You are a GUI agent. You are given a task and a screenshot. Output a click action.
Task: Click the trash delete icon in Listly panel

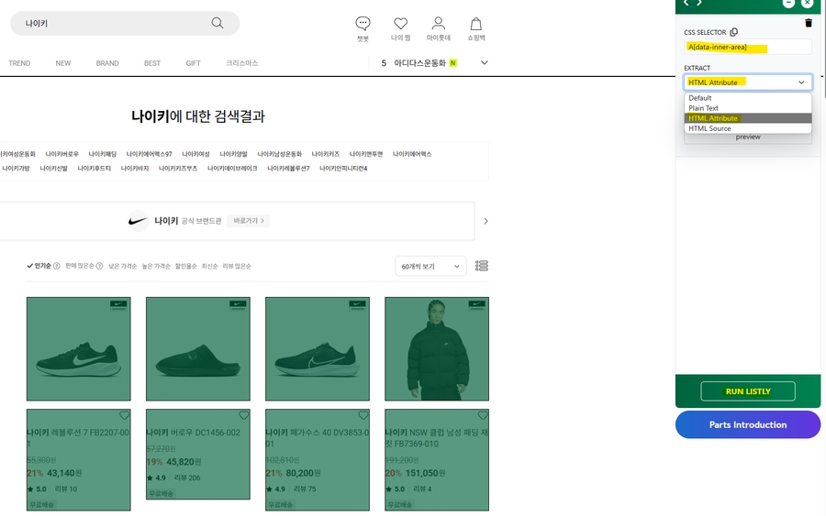tap(808, 23)
